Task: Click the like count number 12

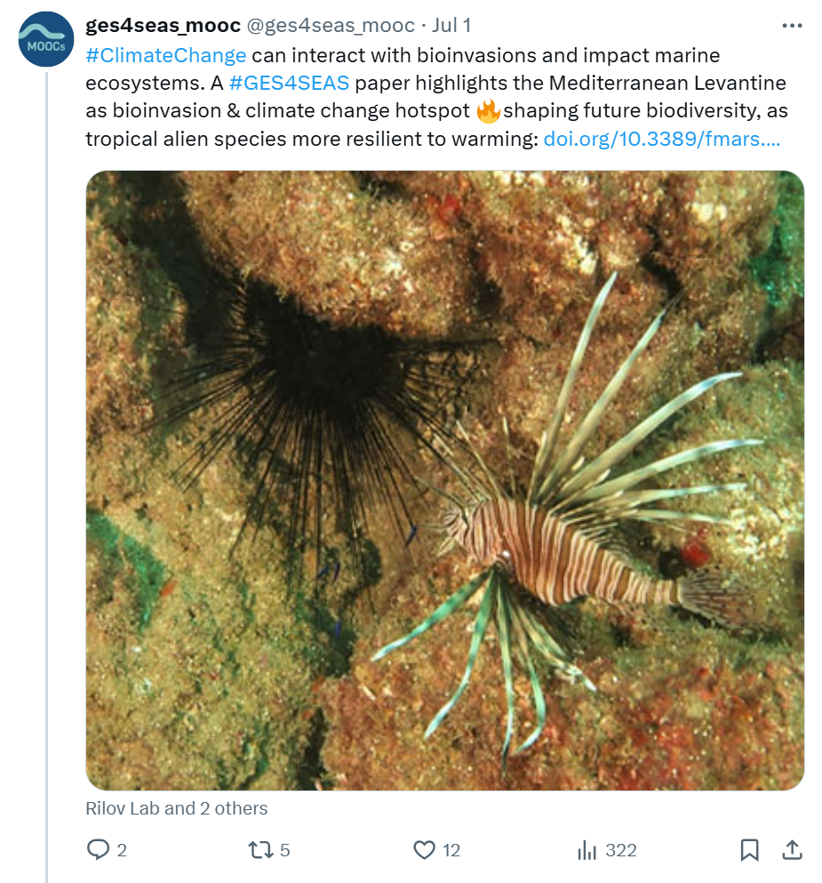Action: [451, 850]
